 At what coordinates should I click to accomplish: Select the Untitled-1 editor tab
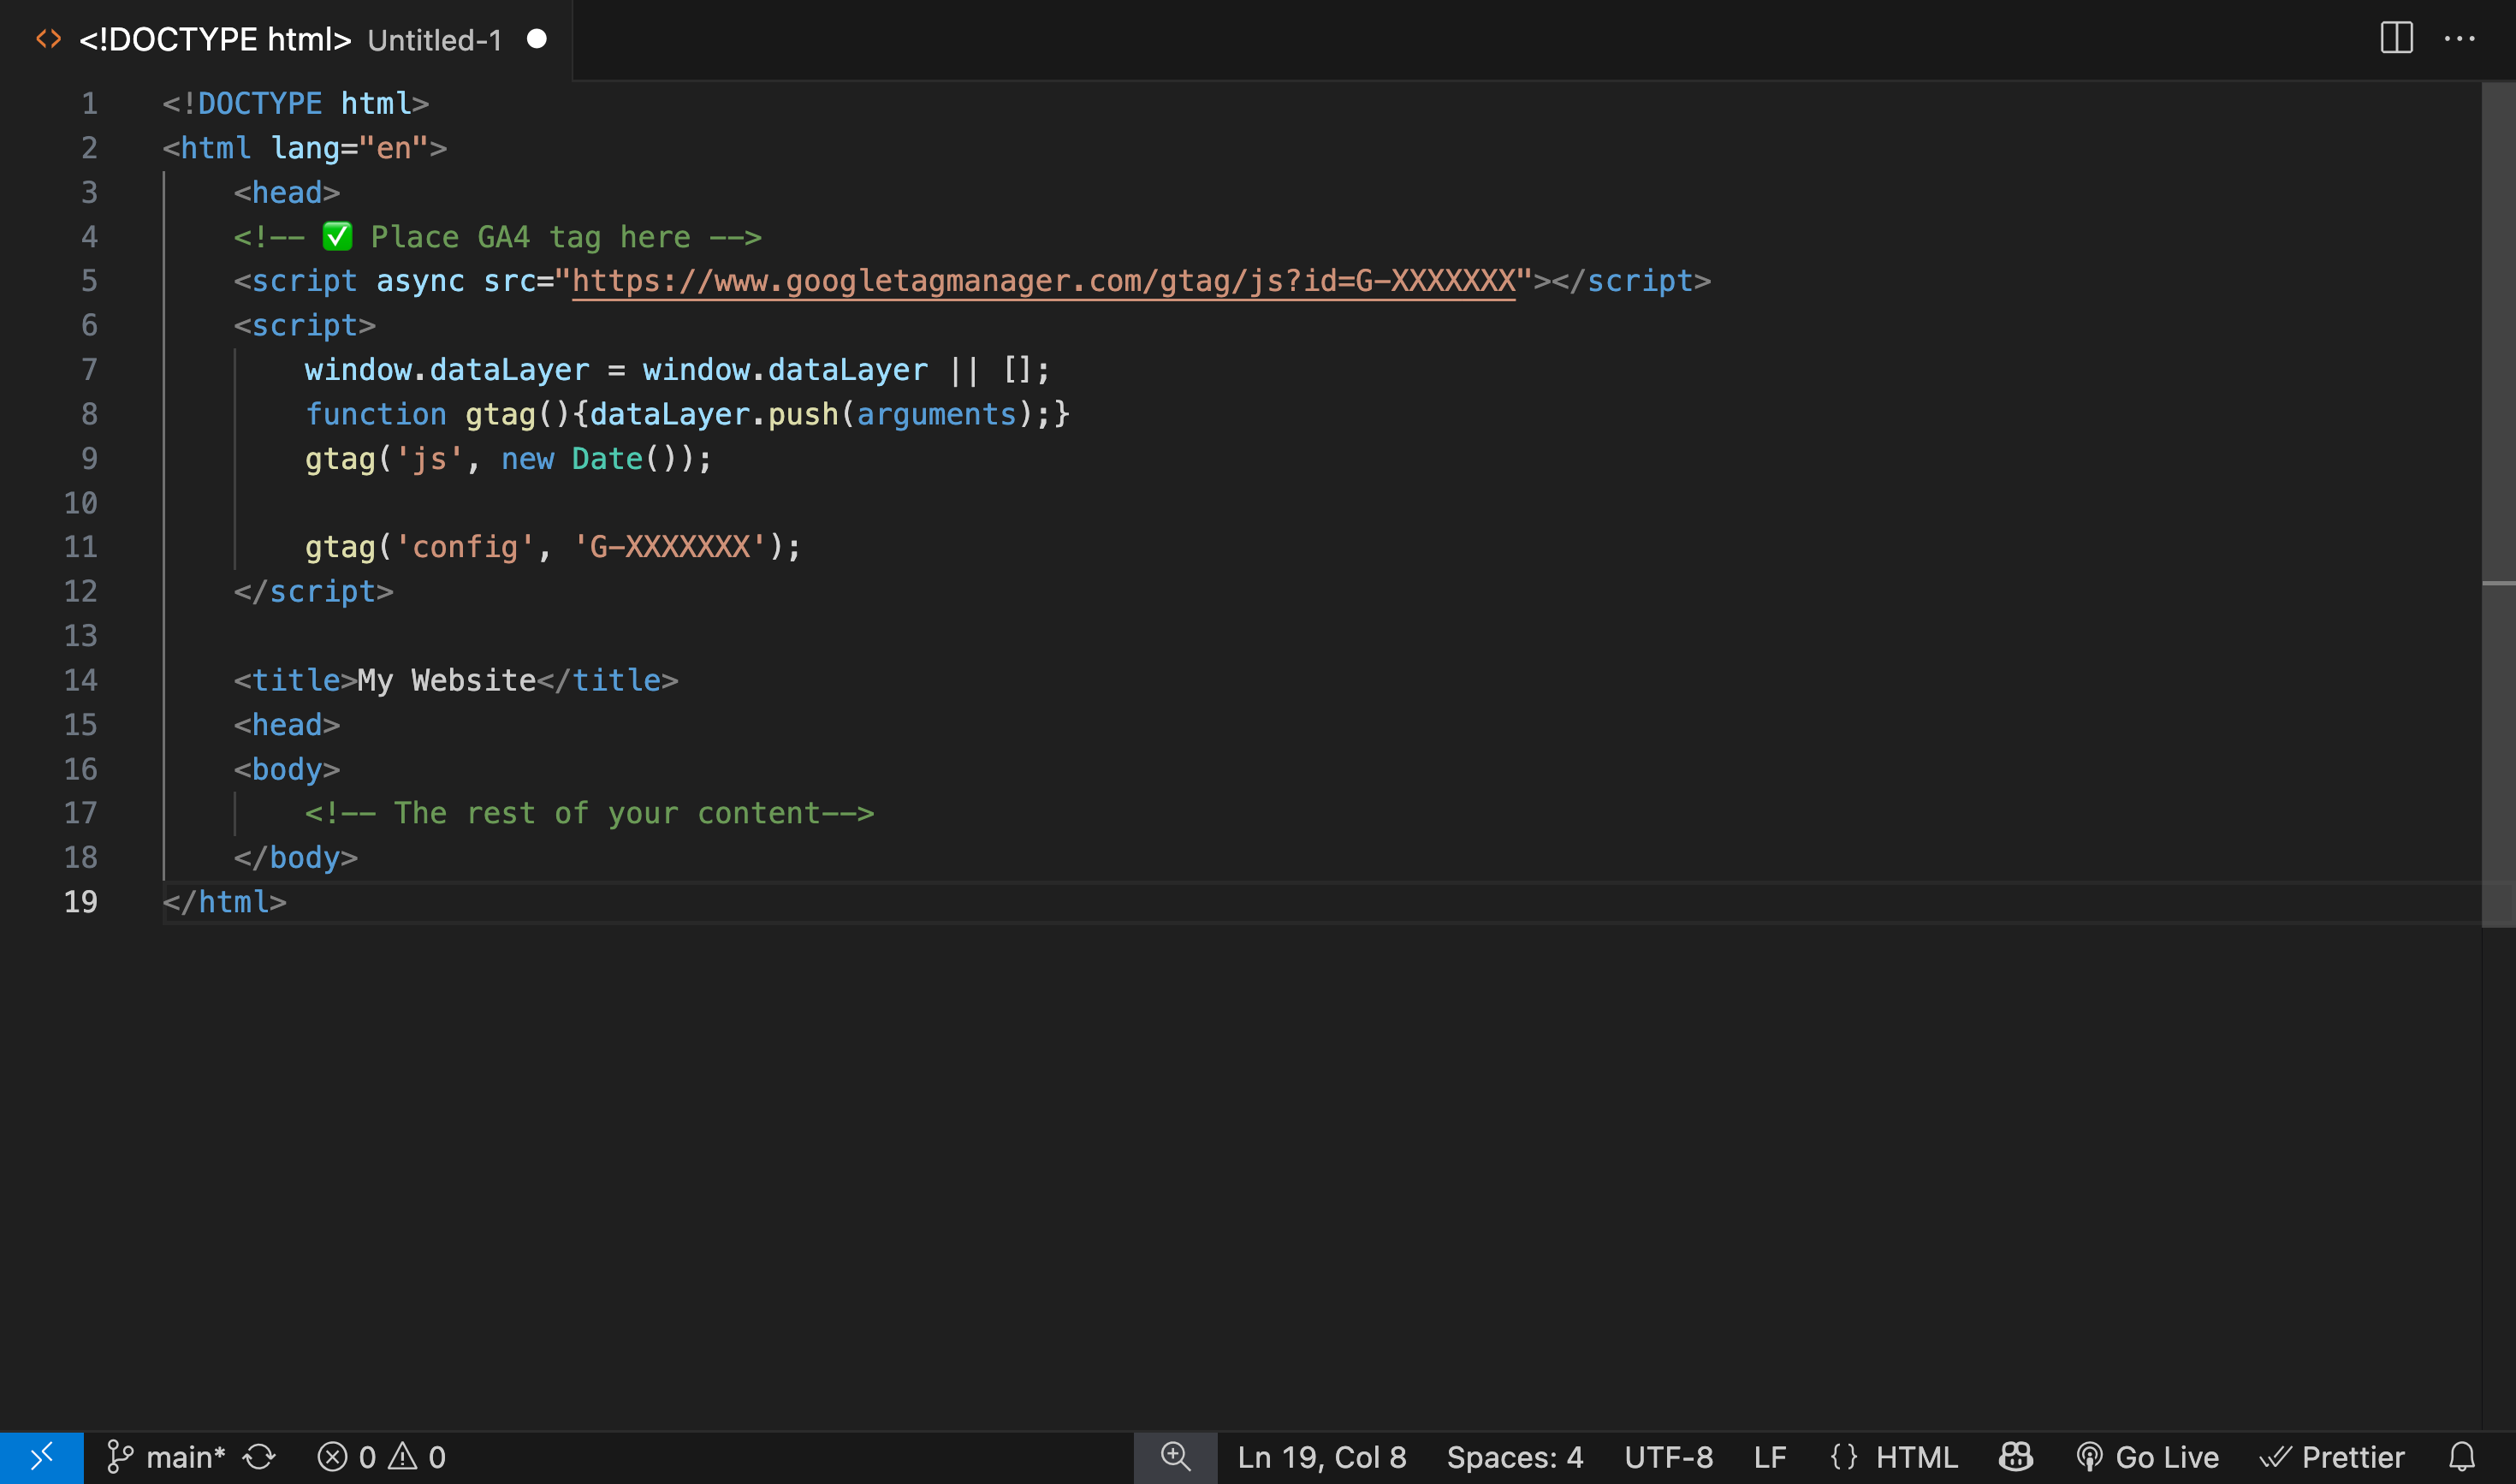286,39
